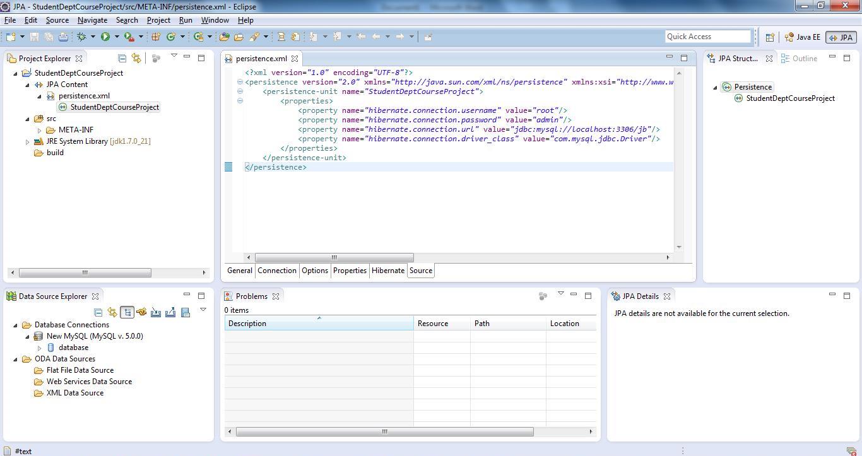Click the Location column header

coord(571,324)
